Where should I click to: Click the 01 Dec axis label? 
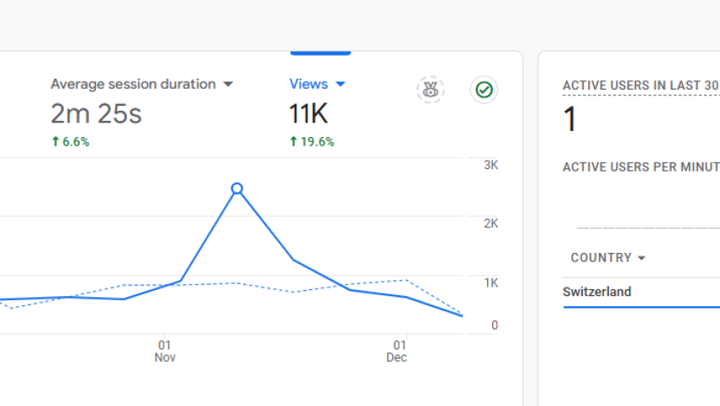click(x=396, y=351)
